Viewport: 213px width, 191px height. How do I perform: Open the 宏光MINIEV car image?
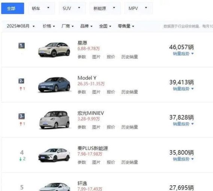tap(54, 120)
